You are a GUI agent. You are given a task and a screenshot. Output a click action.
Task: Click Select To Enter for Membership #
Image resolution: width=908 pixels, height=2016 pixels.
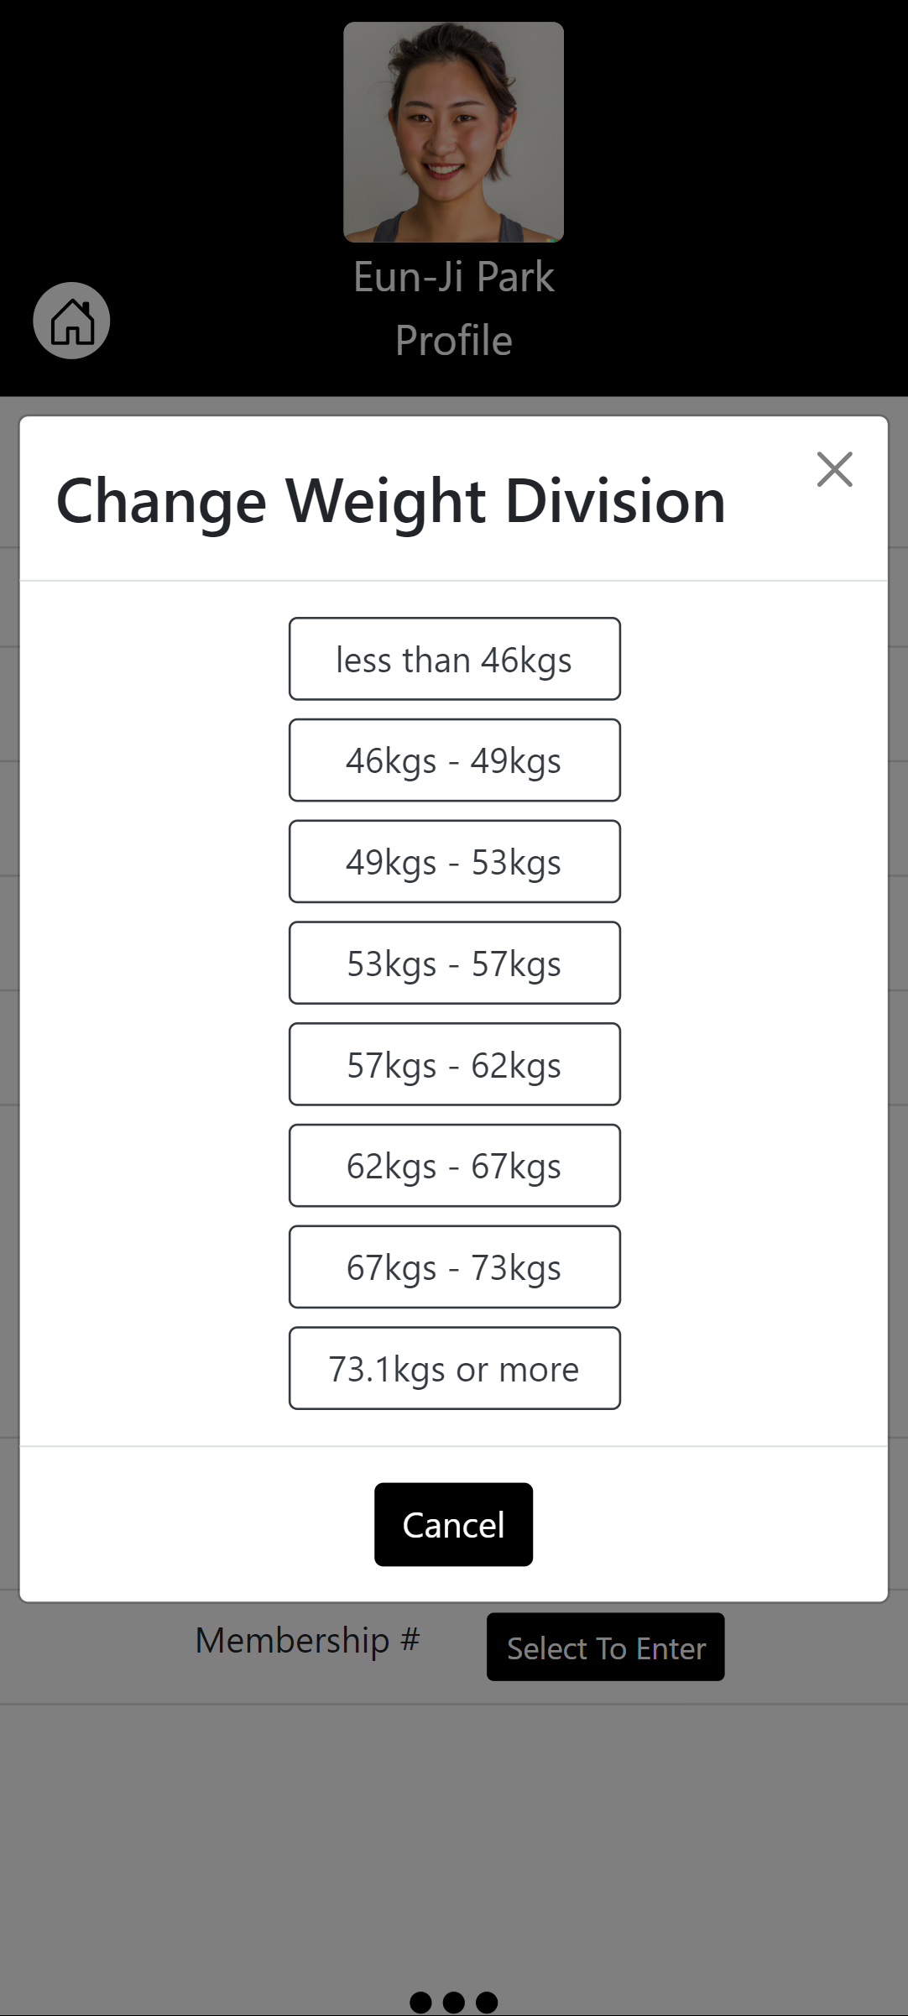coord(605,1648)
